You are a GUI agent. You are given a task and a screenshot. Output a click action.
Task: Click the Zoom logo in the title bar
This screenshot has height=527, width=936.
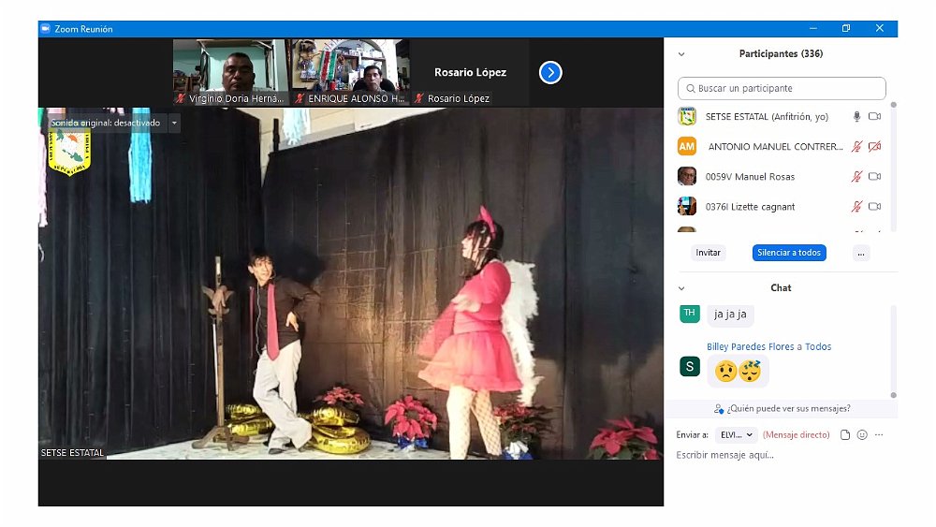(45, 29)
